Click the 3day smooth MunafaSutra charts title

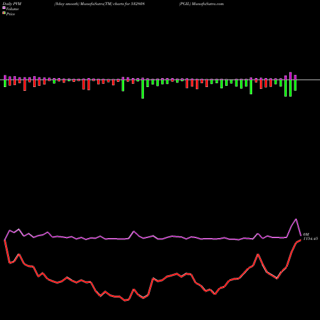pyautogui.click(x=99, y=4)
